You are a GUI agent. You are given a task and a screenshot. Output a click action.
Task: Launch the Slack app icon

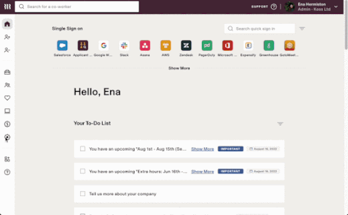pyautogui.click(x=124, y=46)
